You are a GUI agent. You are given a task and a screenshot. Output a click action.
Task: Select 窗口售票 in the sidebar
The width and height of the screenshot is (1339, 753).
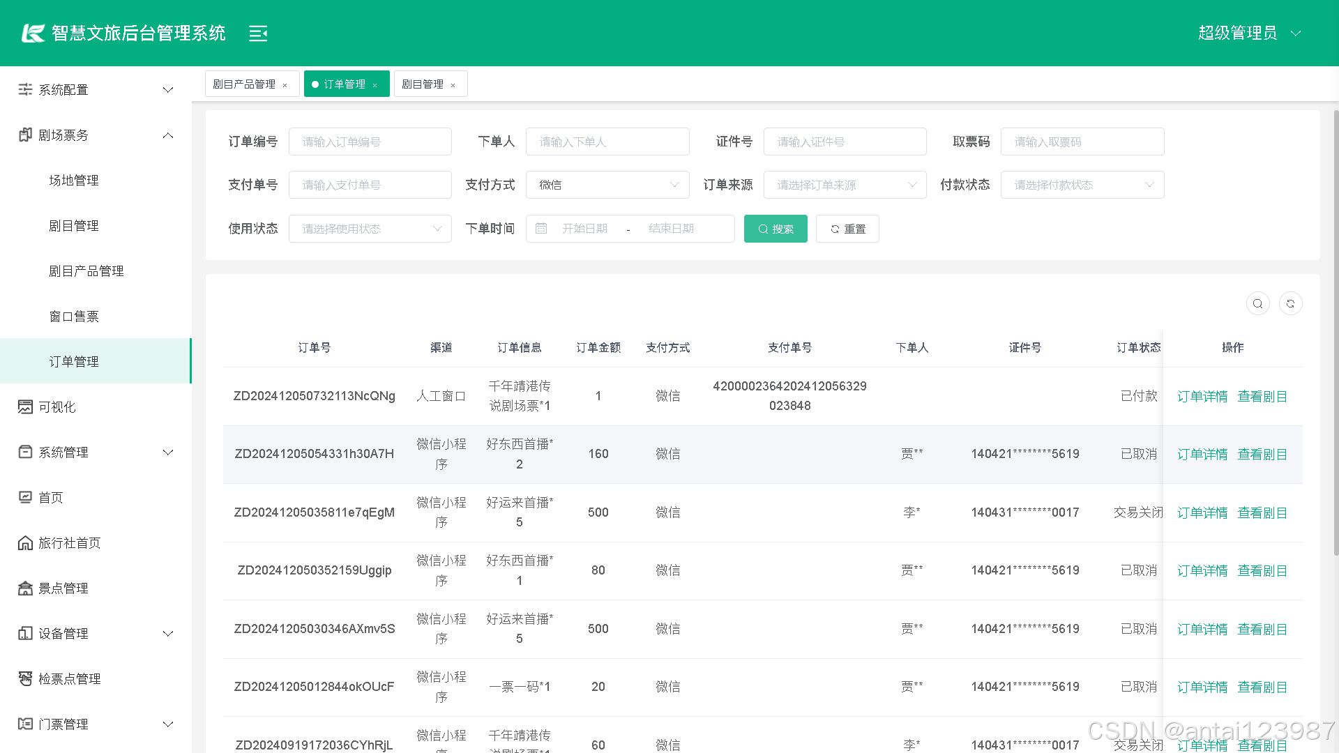coord(74,317)
